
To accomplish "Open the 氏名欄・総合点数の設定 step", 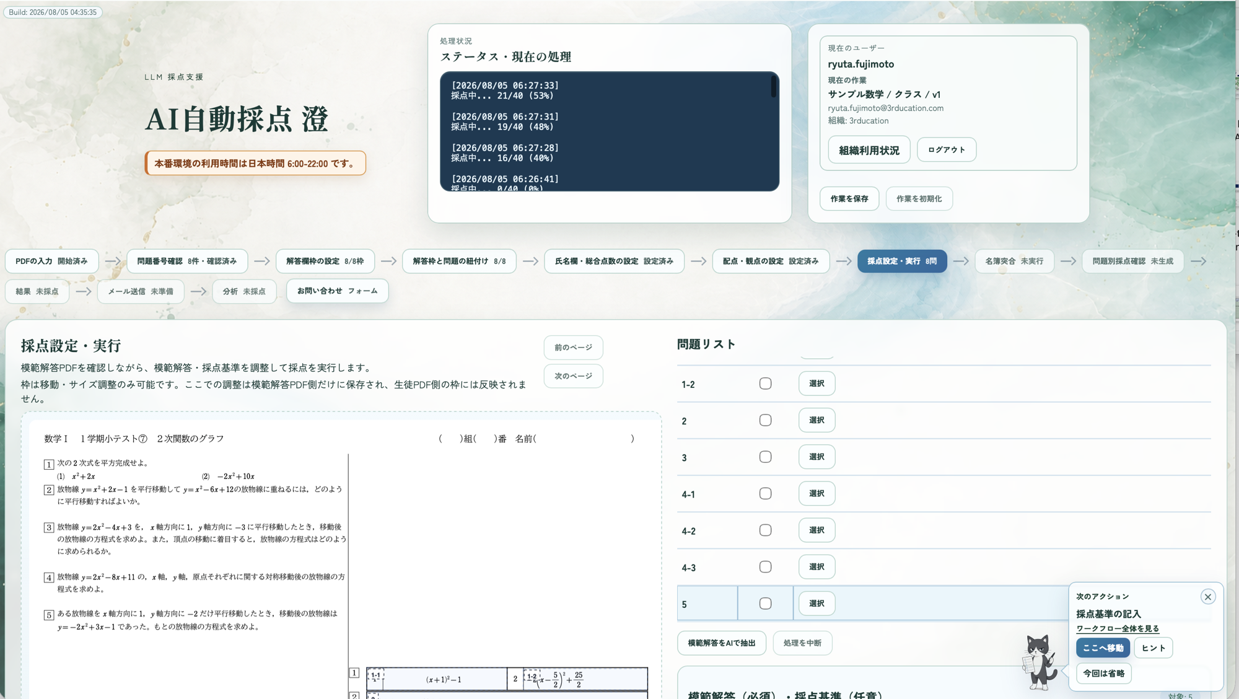I will [x=614, y=261].
